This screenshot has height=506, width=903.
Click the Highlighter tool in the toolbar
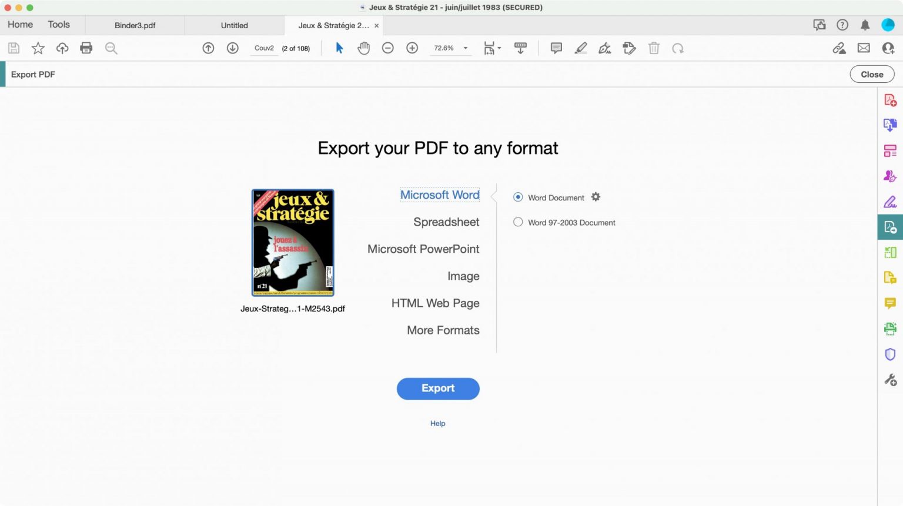(580, 48)
